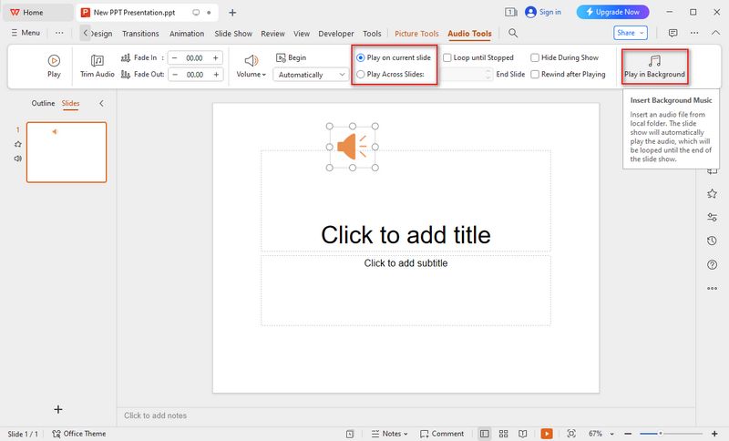The height and width of the screenshot is (441, 729).
Task: Click the speaker icon under slide 1
Action: pos(18,159)
